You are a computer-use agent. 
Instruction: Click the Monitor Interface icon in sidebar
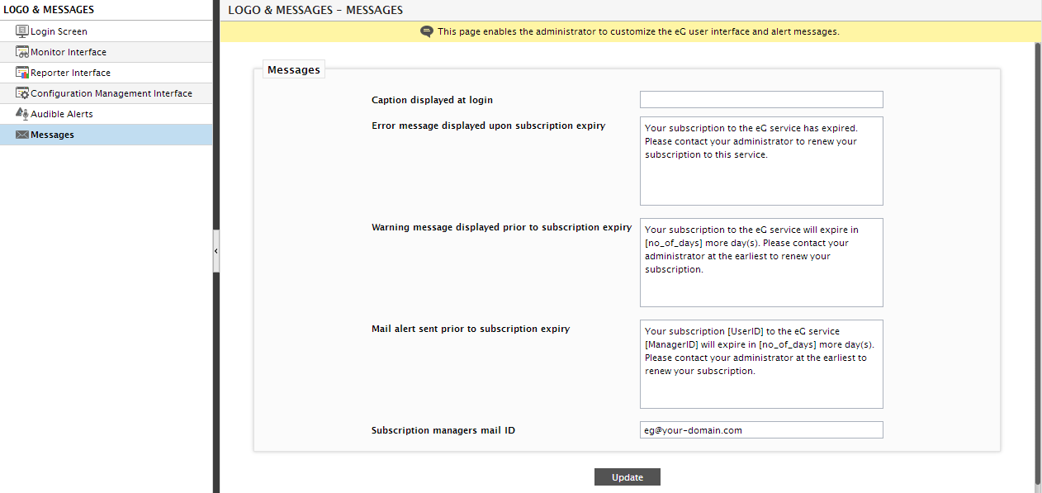pos(22,52)
